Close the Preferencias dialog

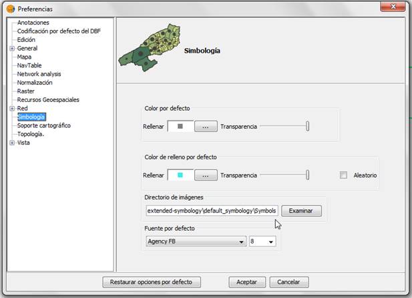(393, 7)
